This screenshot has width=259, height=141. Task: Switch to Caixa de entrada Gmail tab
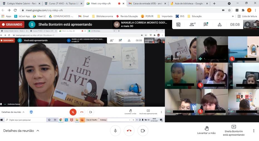[147, 3]
